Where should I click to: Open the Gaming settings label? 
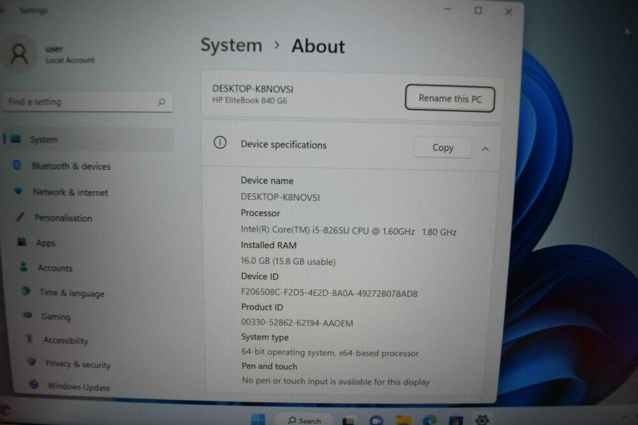point(56,316)
